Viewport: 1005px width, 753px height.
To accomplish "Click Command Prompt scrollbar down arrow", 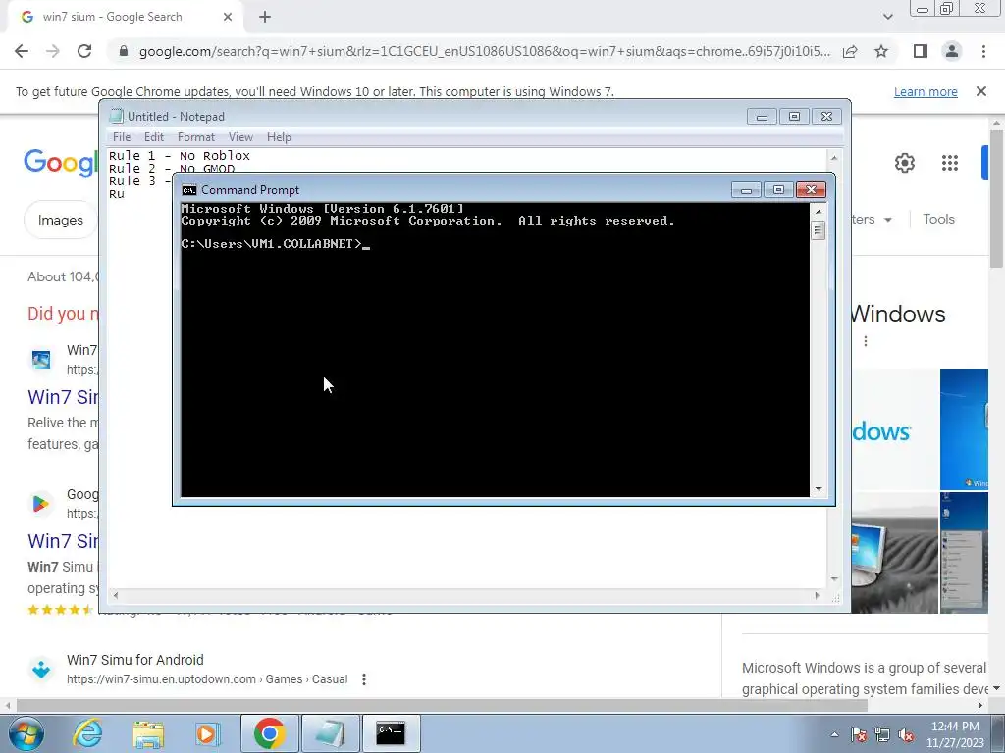I will tap(818, 490).
